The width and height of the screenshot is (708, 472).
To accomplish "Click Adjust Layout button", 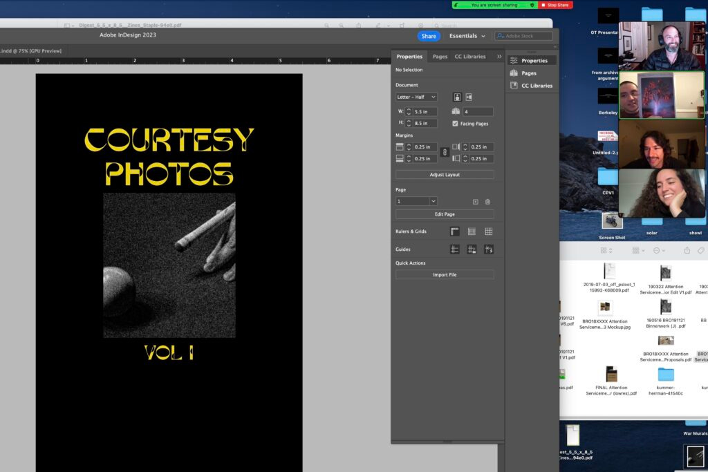I will coord(445,175).
